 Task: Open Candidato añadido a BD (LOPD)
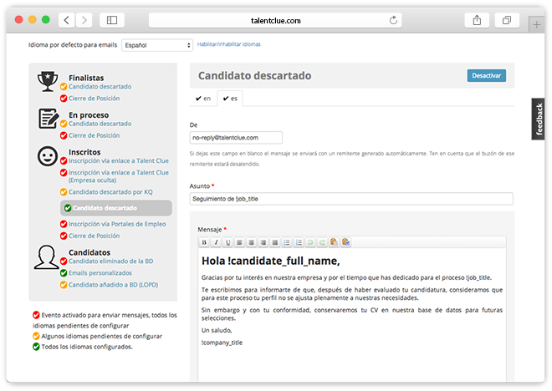tap(114, 285)
